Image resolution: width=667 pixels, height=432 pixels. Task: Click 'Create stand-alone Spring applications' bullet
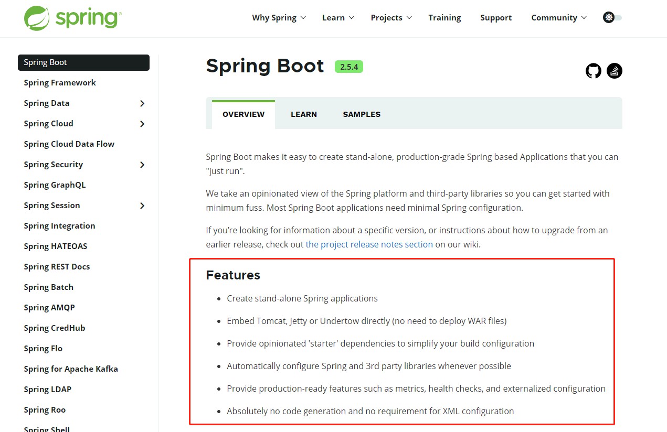coord(302,298)
